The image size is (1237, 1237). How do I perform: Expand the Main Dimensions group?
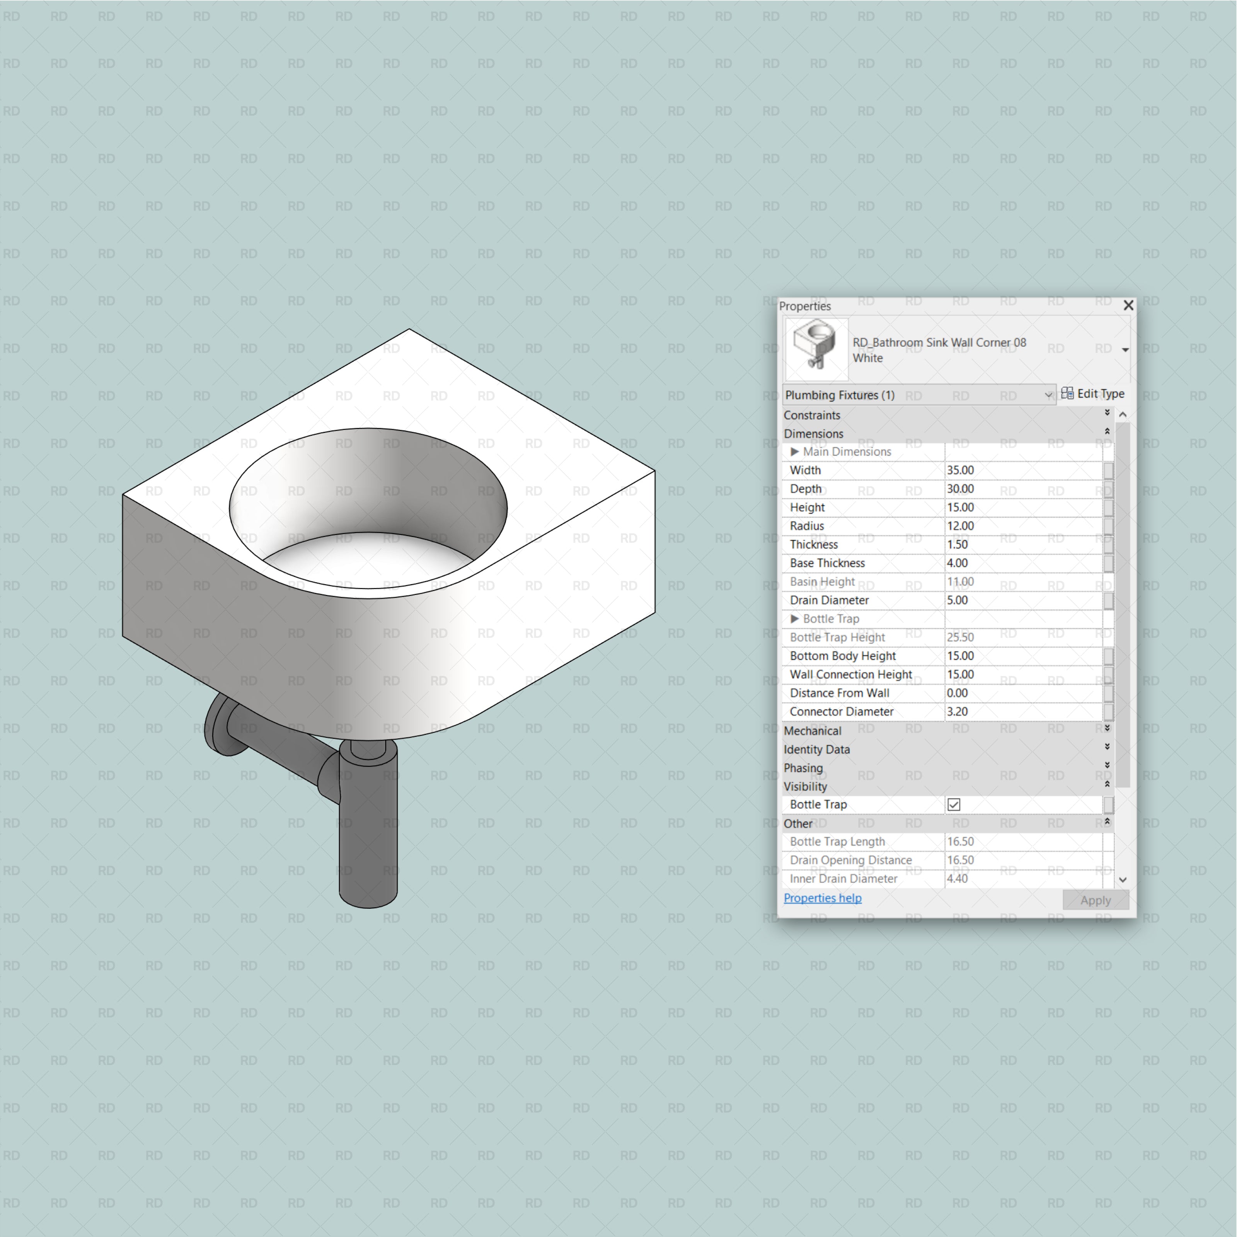click(794, 452)
